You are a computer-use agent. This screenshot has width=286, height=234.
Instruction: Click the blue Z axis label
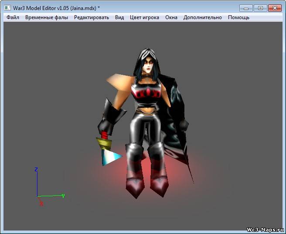click(37, 169)
